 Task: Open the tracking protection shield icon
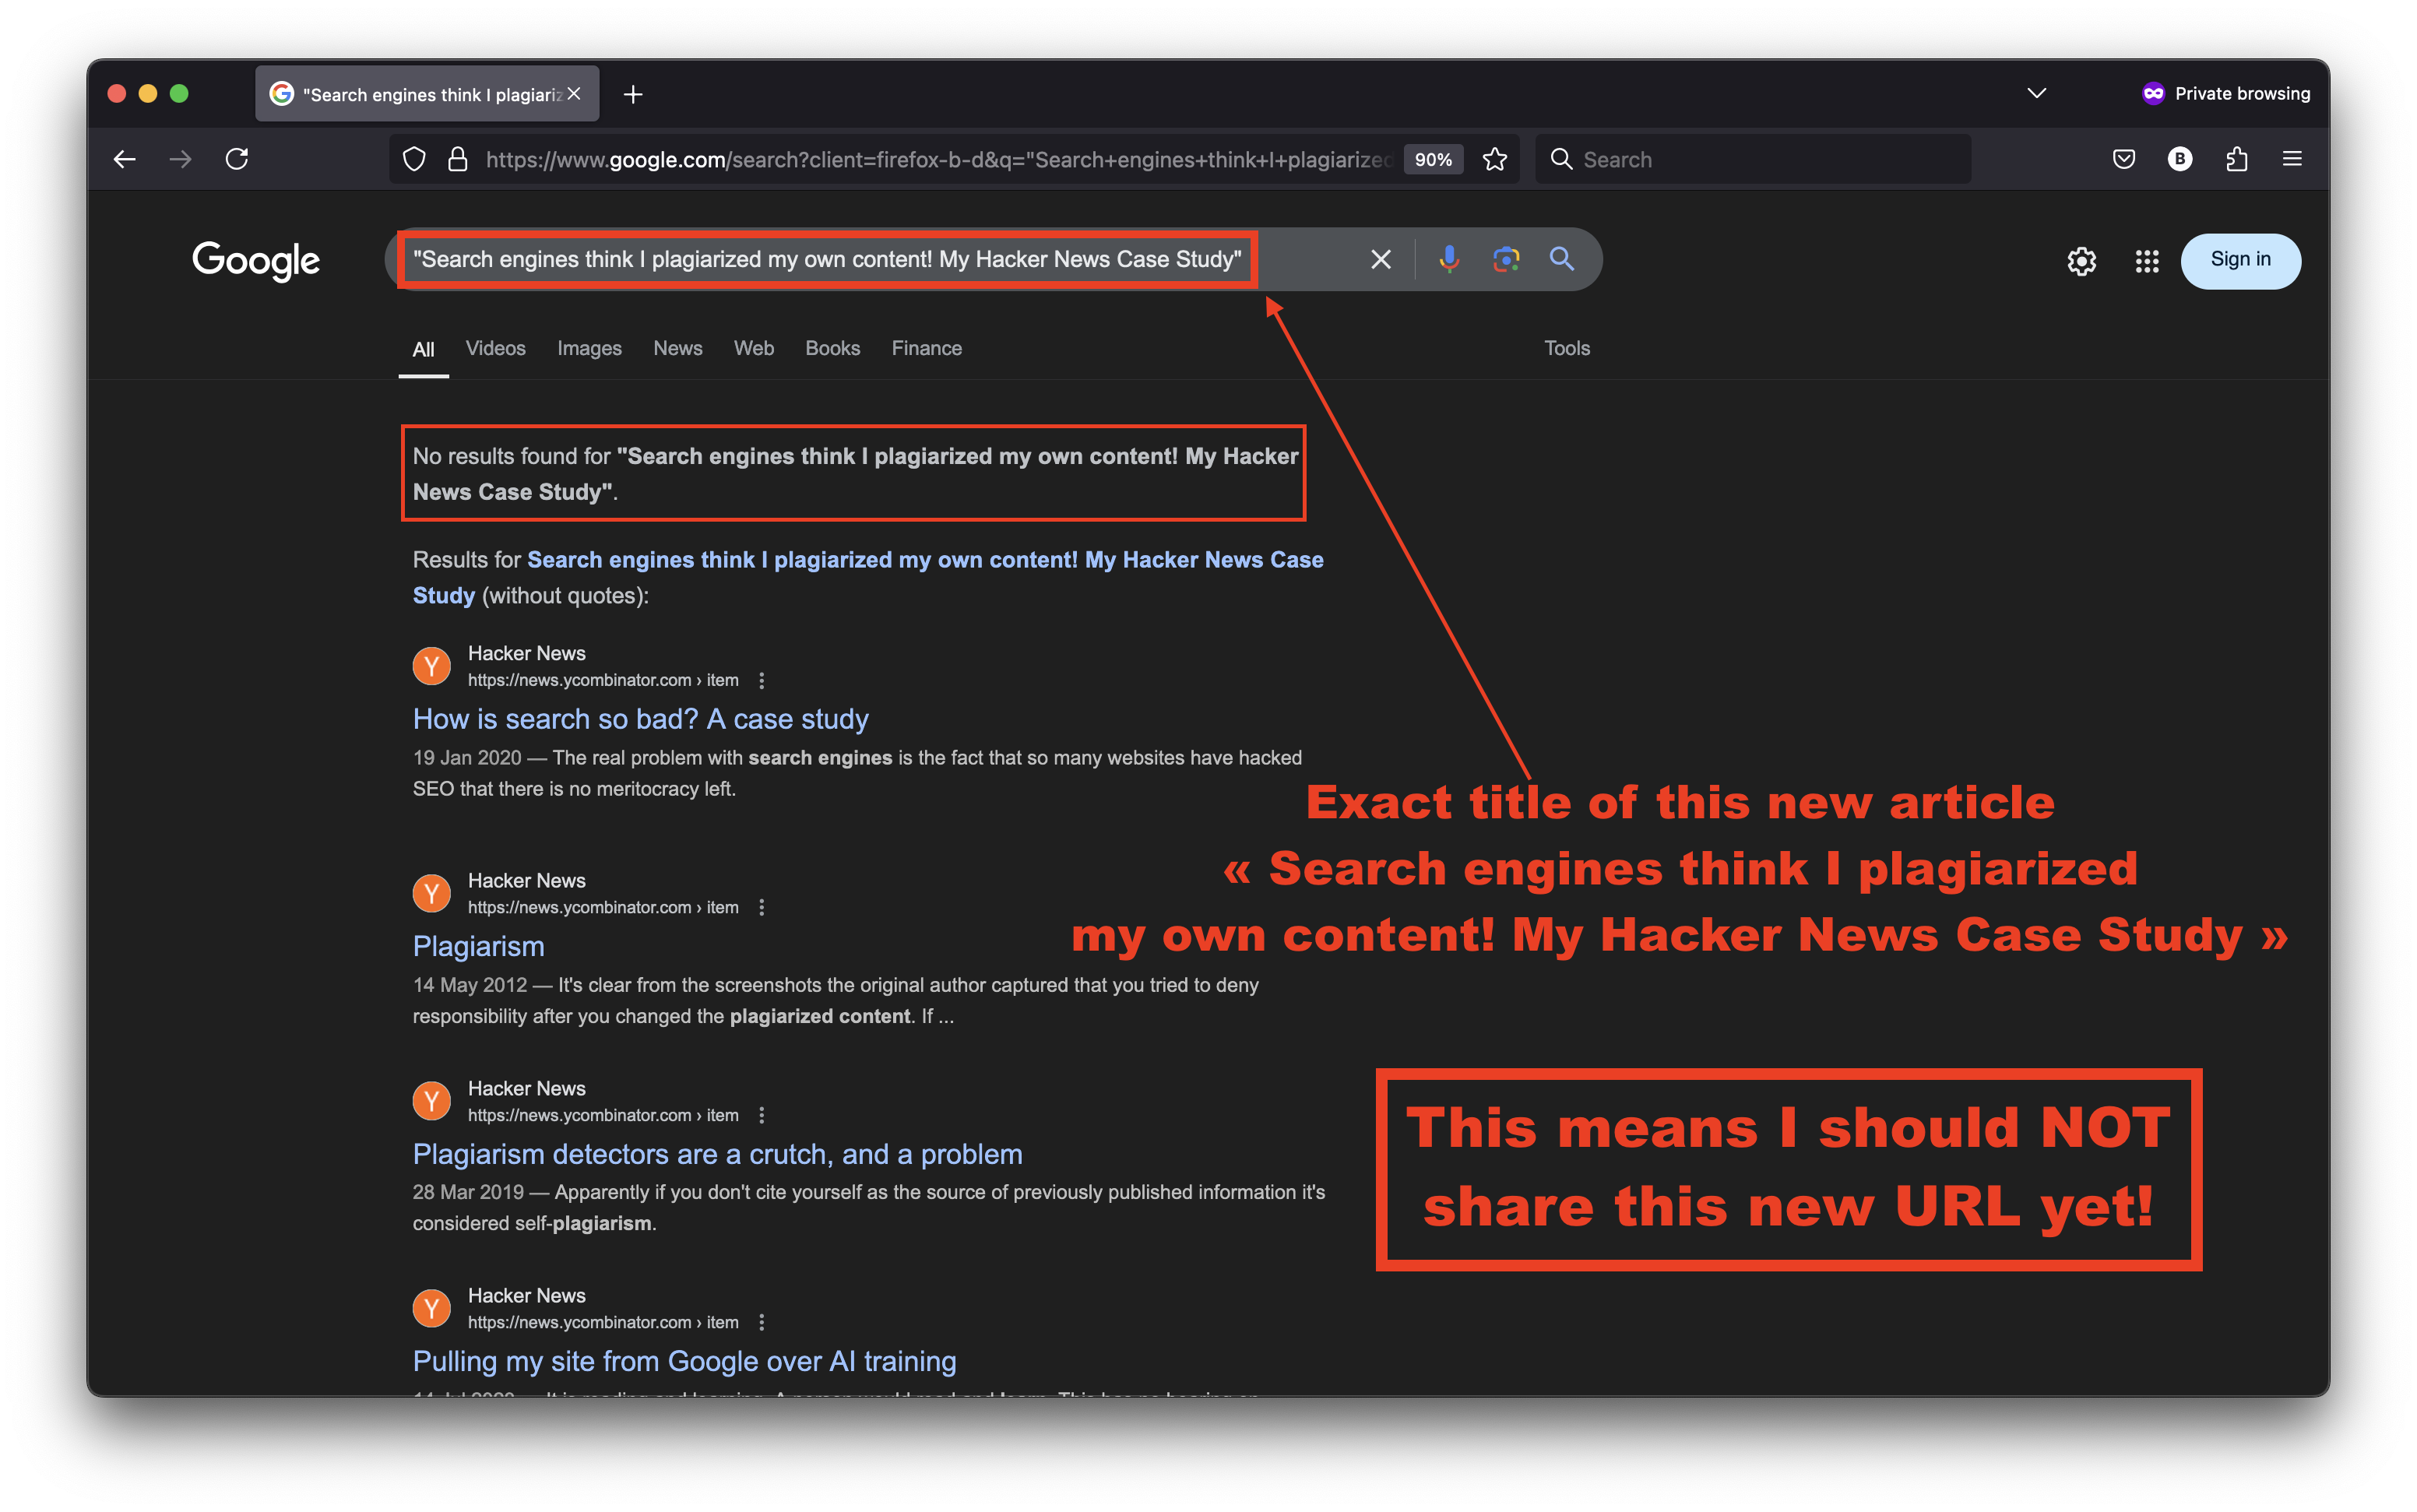coord(414,159)
